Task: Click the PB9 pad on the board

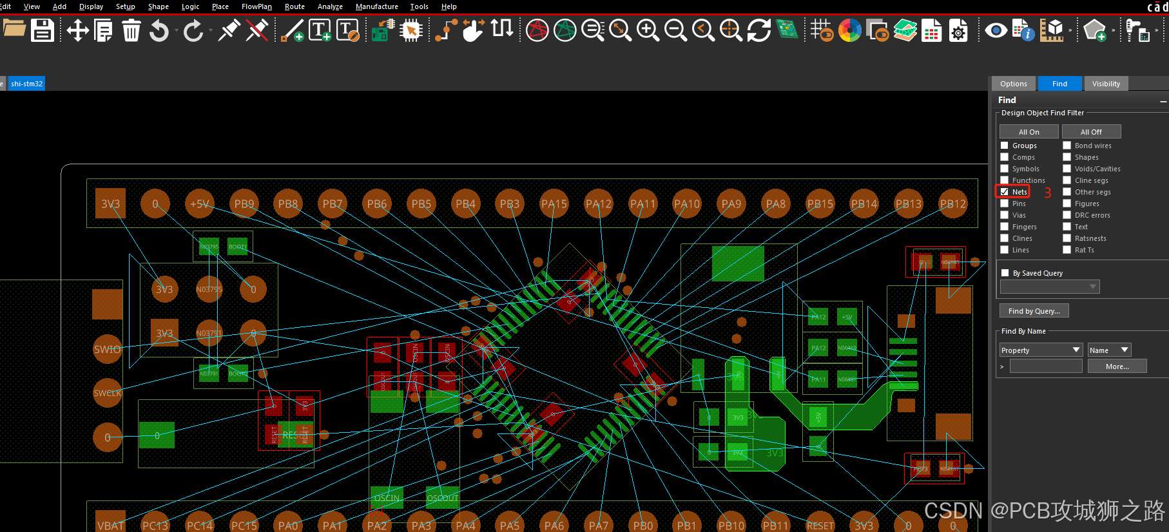Action: (x=244, y=204)
